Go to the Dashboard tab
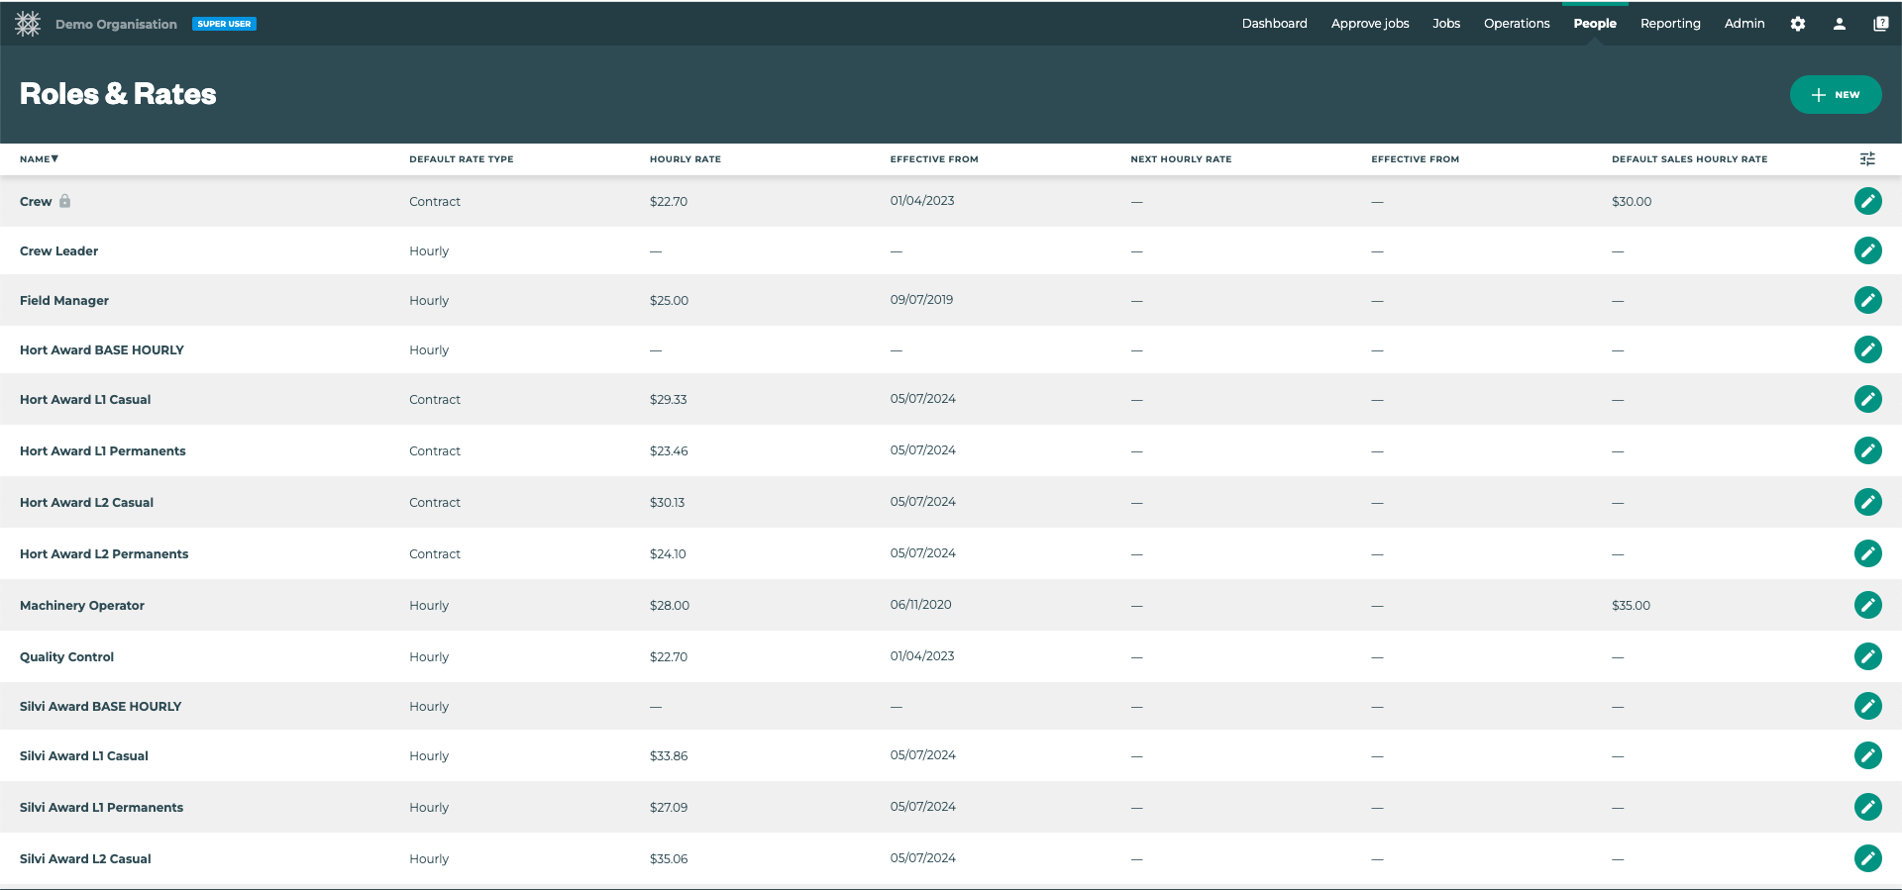 [x=1274, y=24]
